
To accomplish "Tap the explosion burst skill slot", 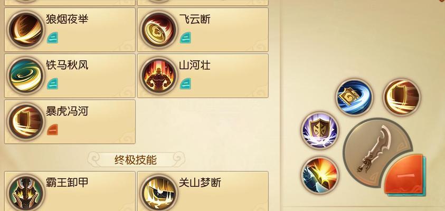I will tap(320, 175).
